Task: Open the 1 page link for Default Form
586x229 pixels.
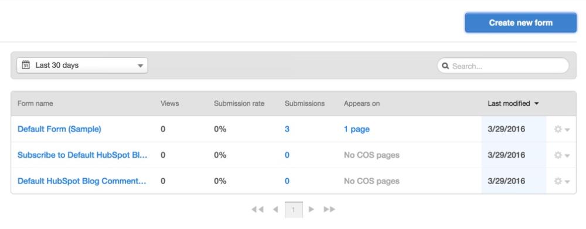Action: (x=357, y=129)
